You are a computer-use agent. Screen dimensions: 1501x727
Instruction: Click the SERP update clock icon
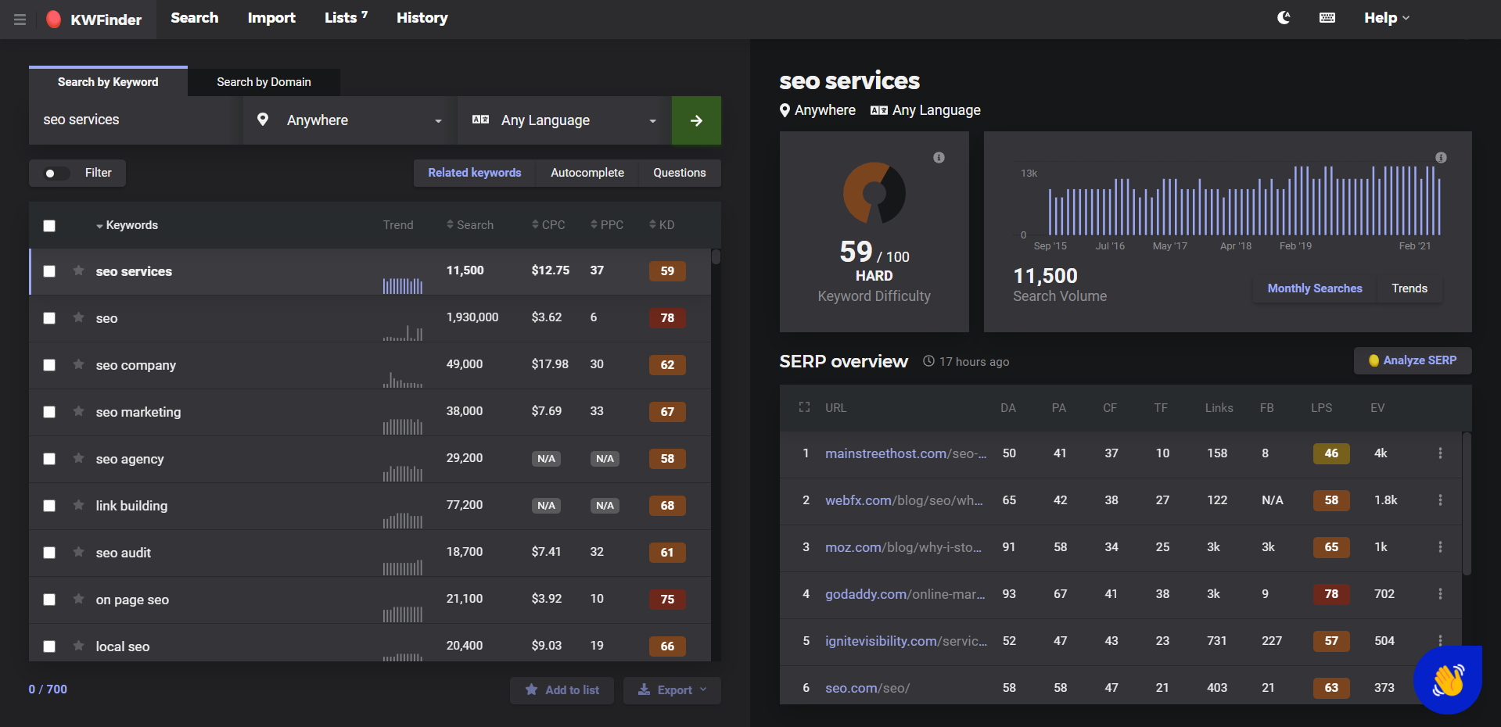point(928,361)
